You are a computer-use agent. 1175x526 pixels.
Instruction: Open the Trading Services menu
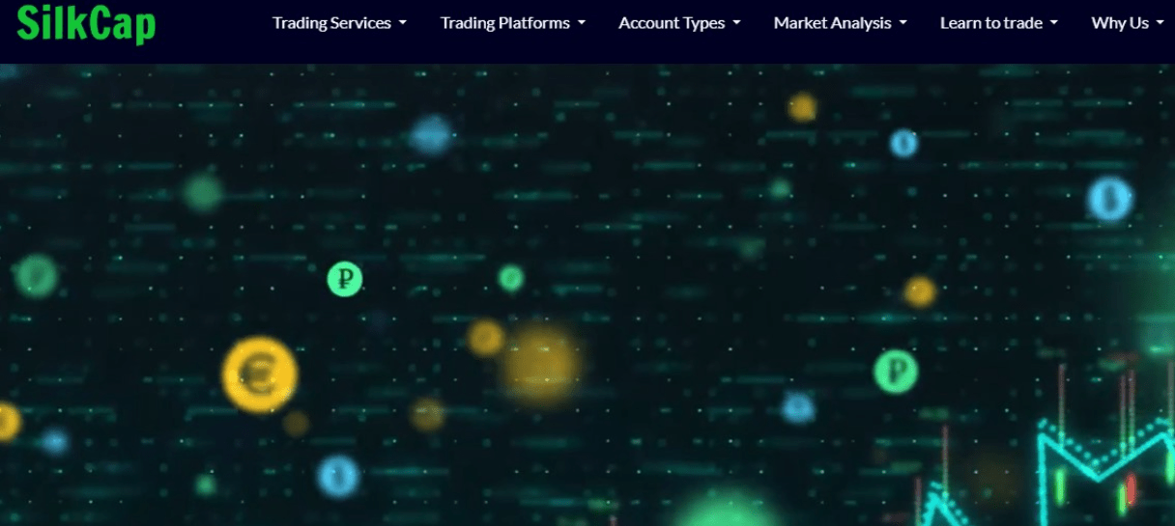point(339,23)
